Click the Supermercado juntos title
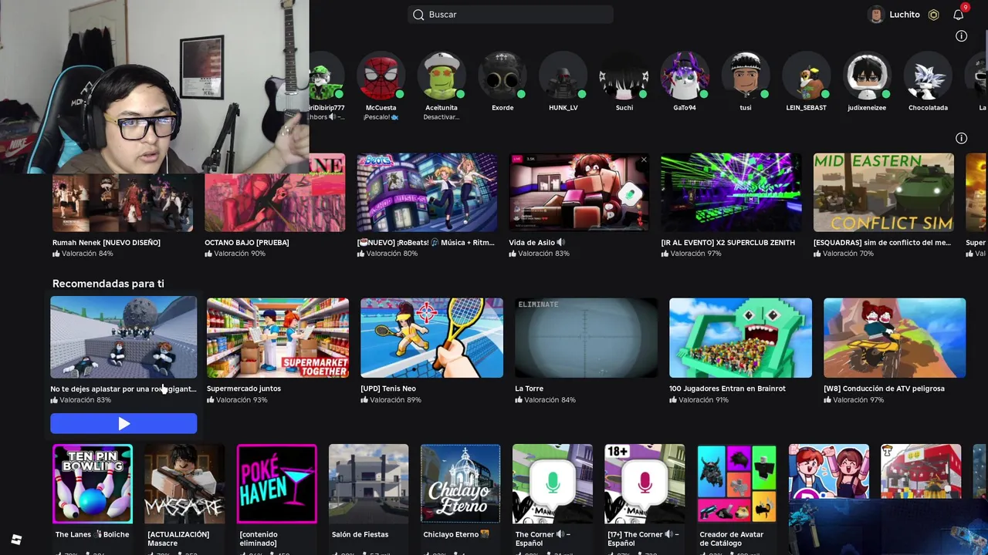 pyautogui.click(x=244, y=388)
